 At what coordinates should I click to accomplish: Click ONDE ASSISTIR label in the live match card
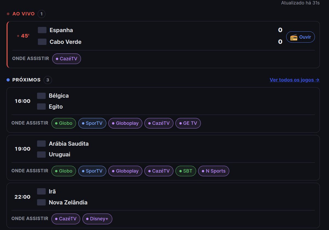(x=31, y=58)
